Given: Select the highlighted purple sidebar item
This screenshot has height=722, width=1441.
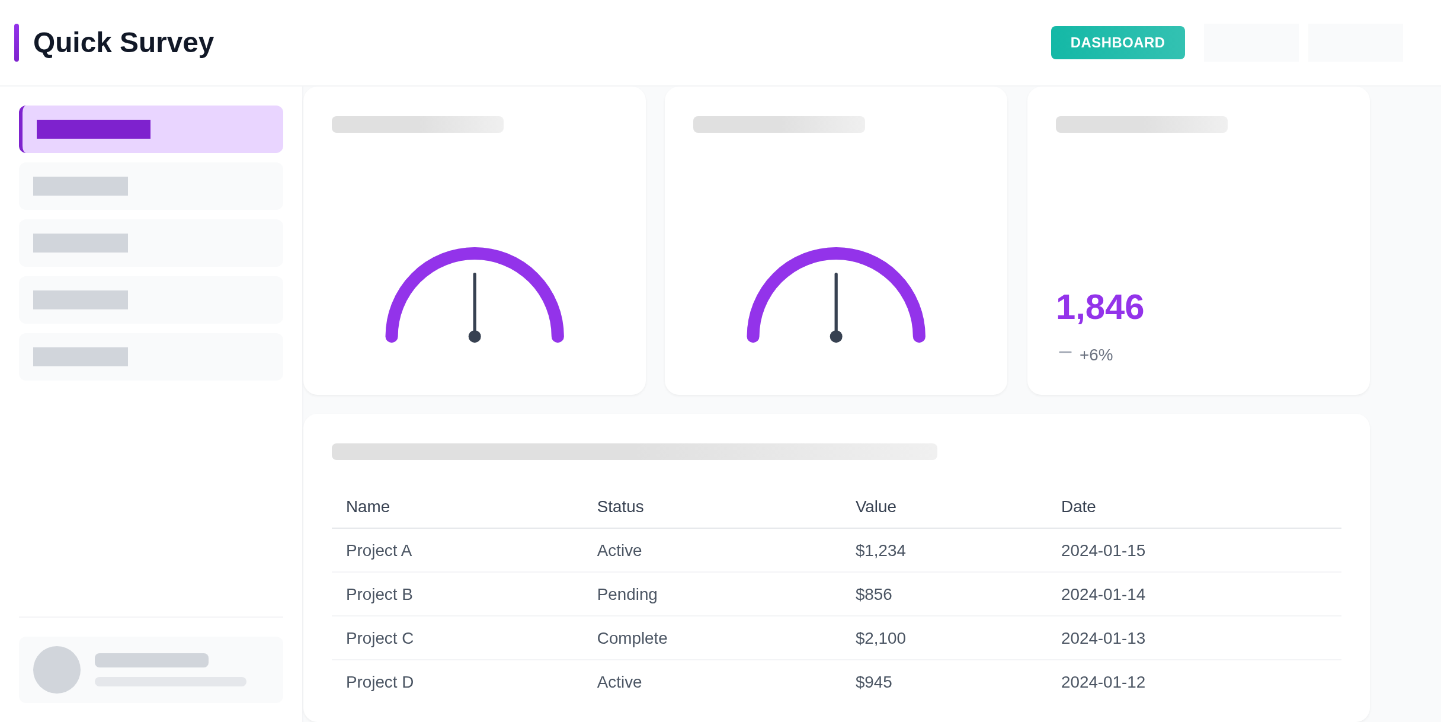Looking at the screenshot, I should [151, 129].
